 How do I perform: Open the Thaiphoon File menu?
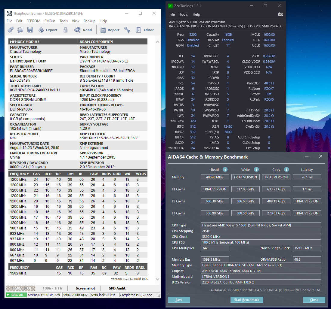click(9, 21)
